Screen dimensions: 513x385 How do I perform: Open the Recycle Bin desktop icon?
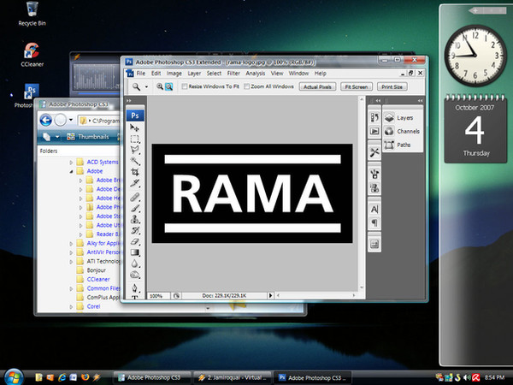pos(32,14)
